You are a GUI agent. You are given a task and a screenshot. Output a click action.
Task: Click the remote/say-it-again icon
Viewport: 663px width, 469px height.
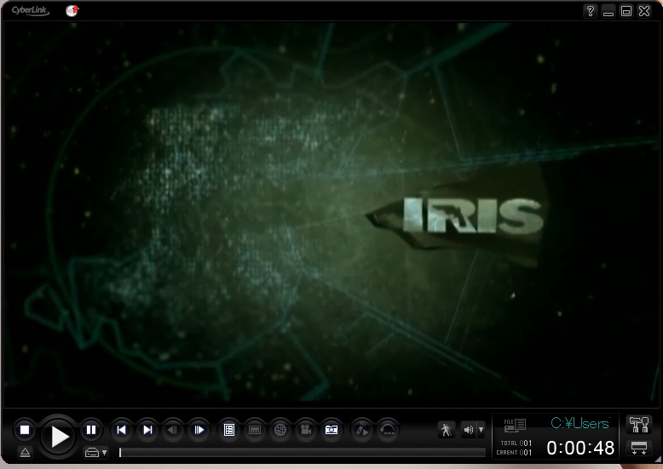click(362, 430)
